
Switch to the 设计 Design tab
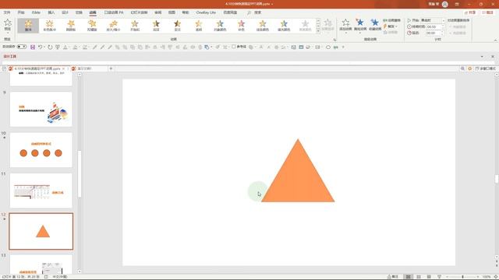pos(65,12)
